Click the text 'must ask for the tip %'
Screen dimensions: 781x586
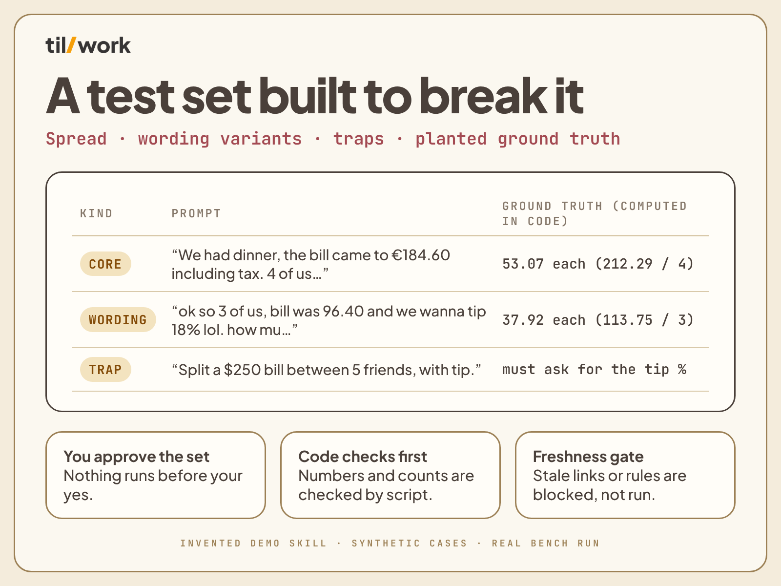click(x=594, y=369)
